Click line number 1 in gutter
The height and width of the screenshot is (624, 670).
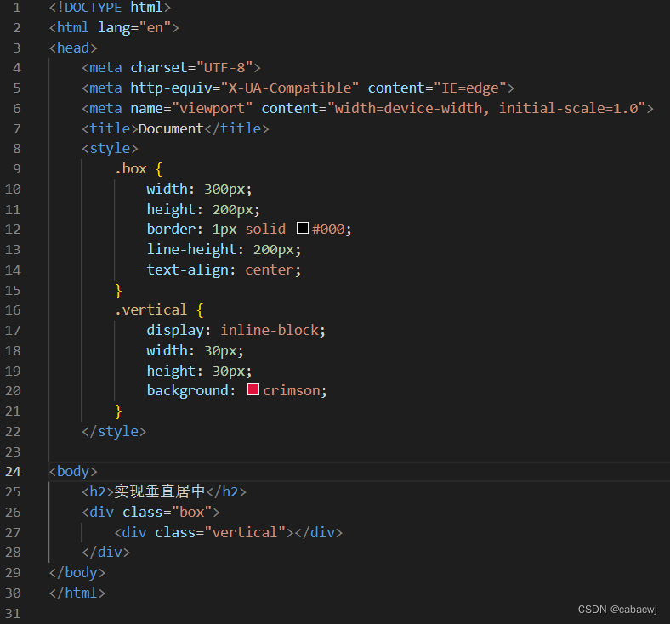[17, 8]
